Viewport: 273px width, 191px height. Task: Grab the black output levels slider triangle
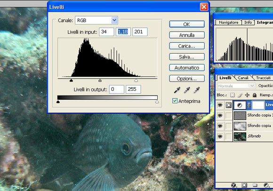pyautogui.click(x=58, y=102)
